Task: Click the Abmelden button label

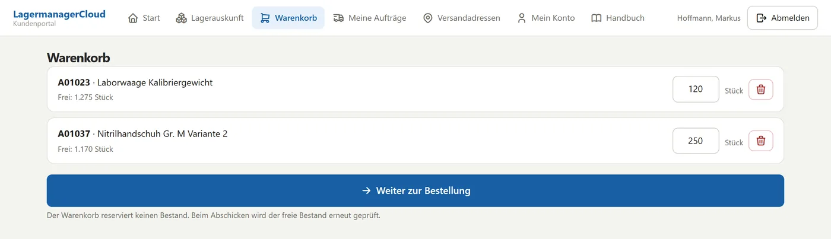Action: pyautogui.click(x=790, y=18)
